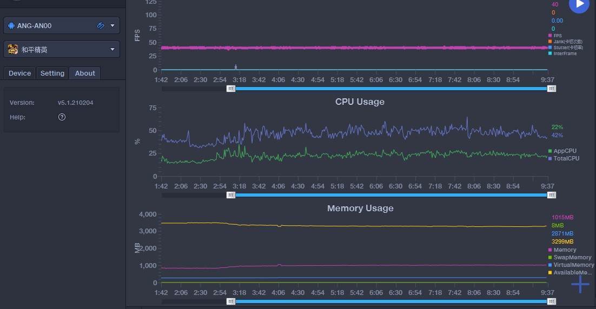The image size is (596, 309).
Task: Switch to the Device tab
Action: click(20, 73)
